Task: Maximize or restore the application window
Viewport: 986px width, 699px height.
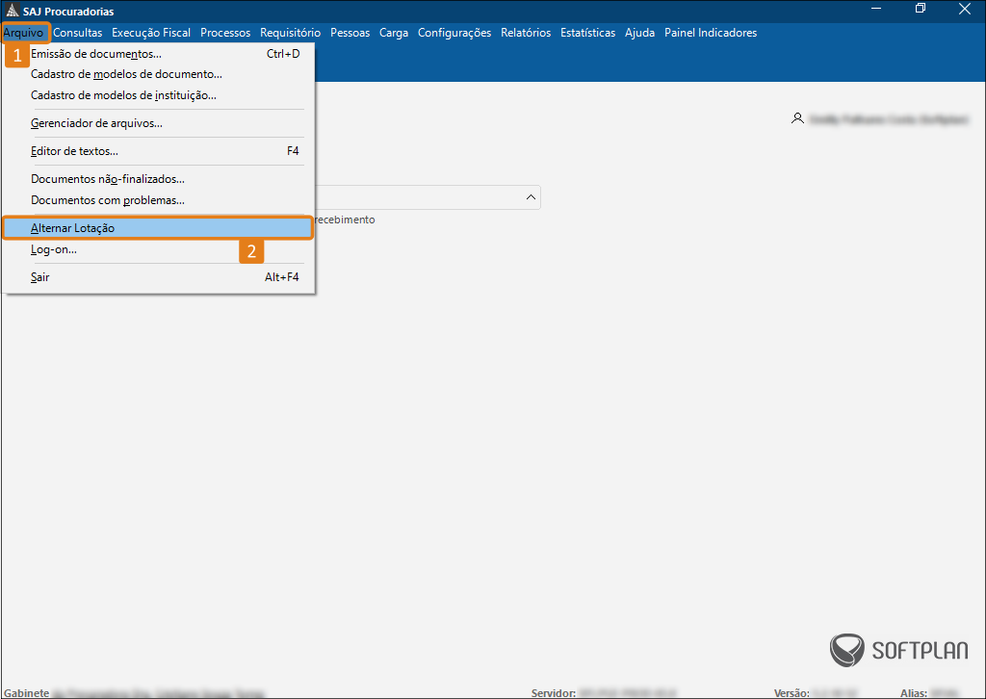Action: [921, 10]
